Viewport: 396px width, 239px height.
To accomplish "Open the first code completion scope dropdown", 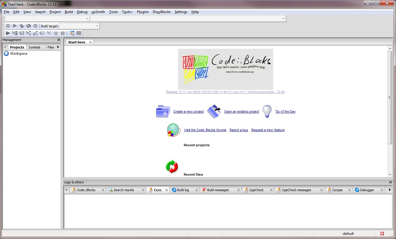I will [x=47, y=19].
